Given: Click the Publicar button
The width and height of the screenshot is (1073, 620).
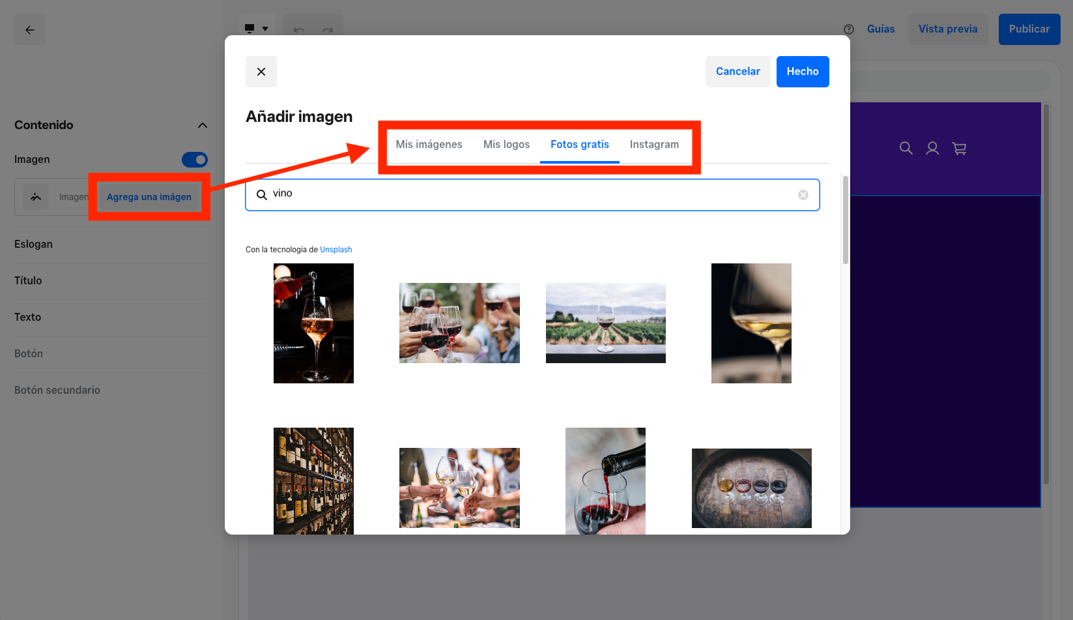Looking at the screenshot, I should tap(1029, 29).
